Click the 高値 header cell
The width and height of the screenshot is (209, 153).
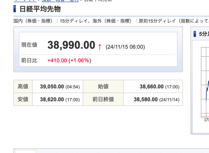tap(23, 86)
